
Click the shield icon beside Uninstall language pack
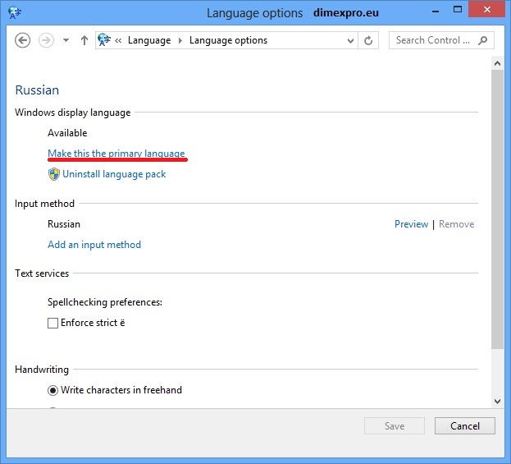tap(54, 174)
